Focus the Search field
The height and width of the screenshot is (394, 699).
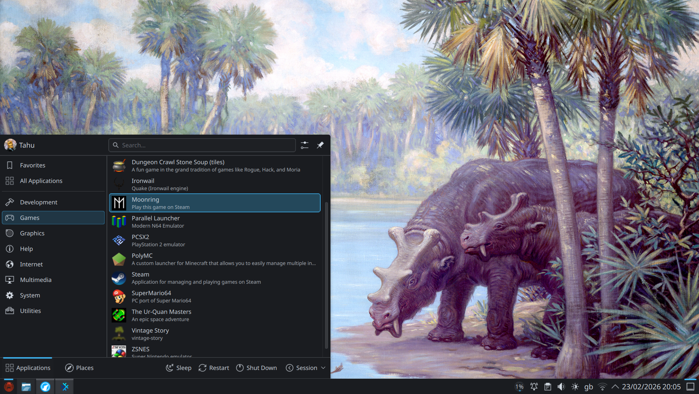click(202, 145)
